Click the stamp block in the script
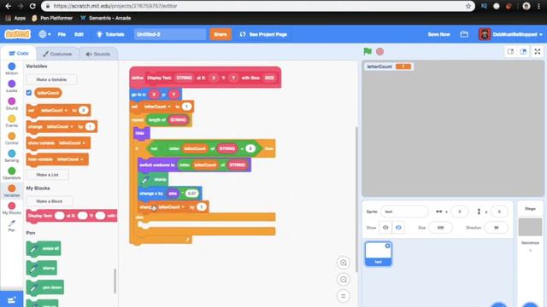The width and height of the screenshot is (547, 307). [153, 180]
